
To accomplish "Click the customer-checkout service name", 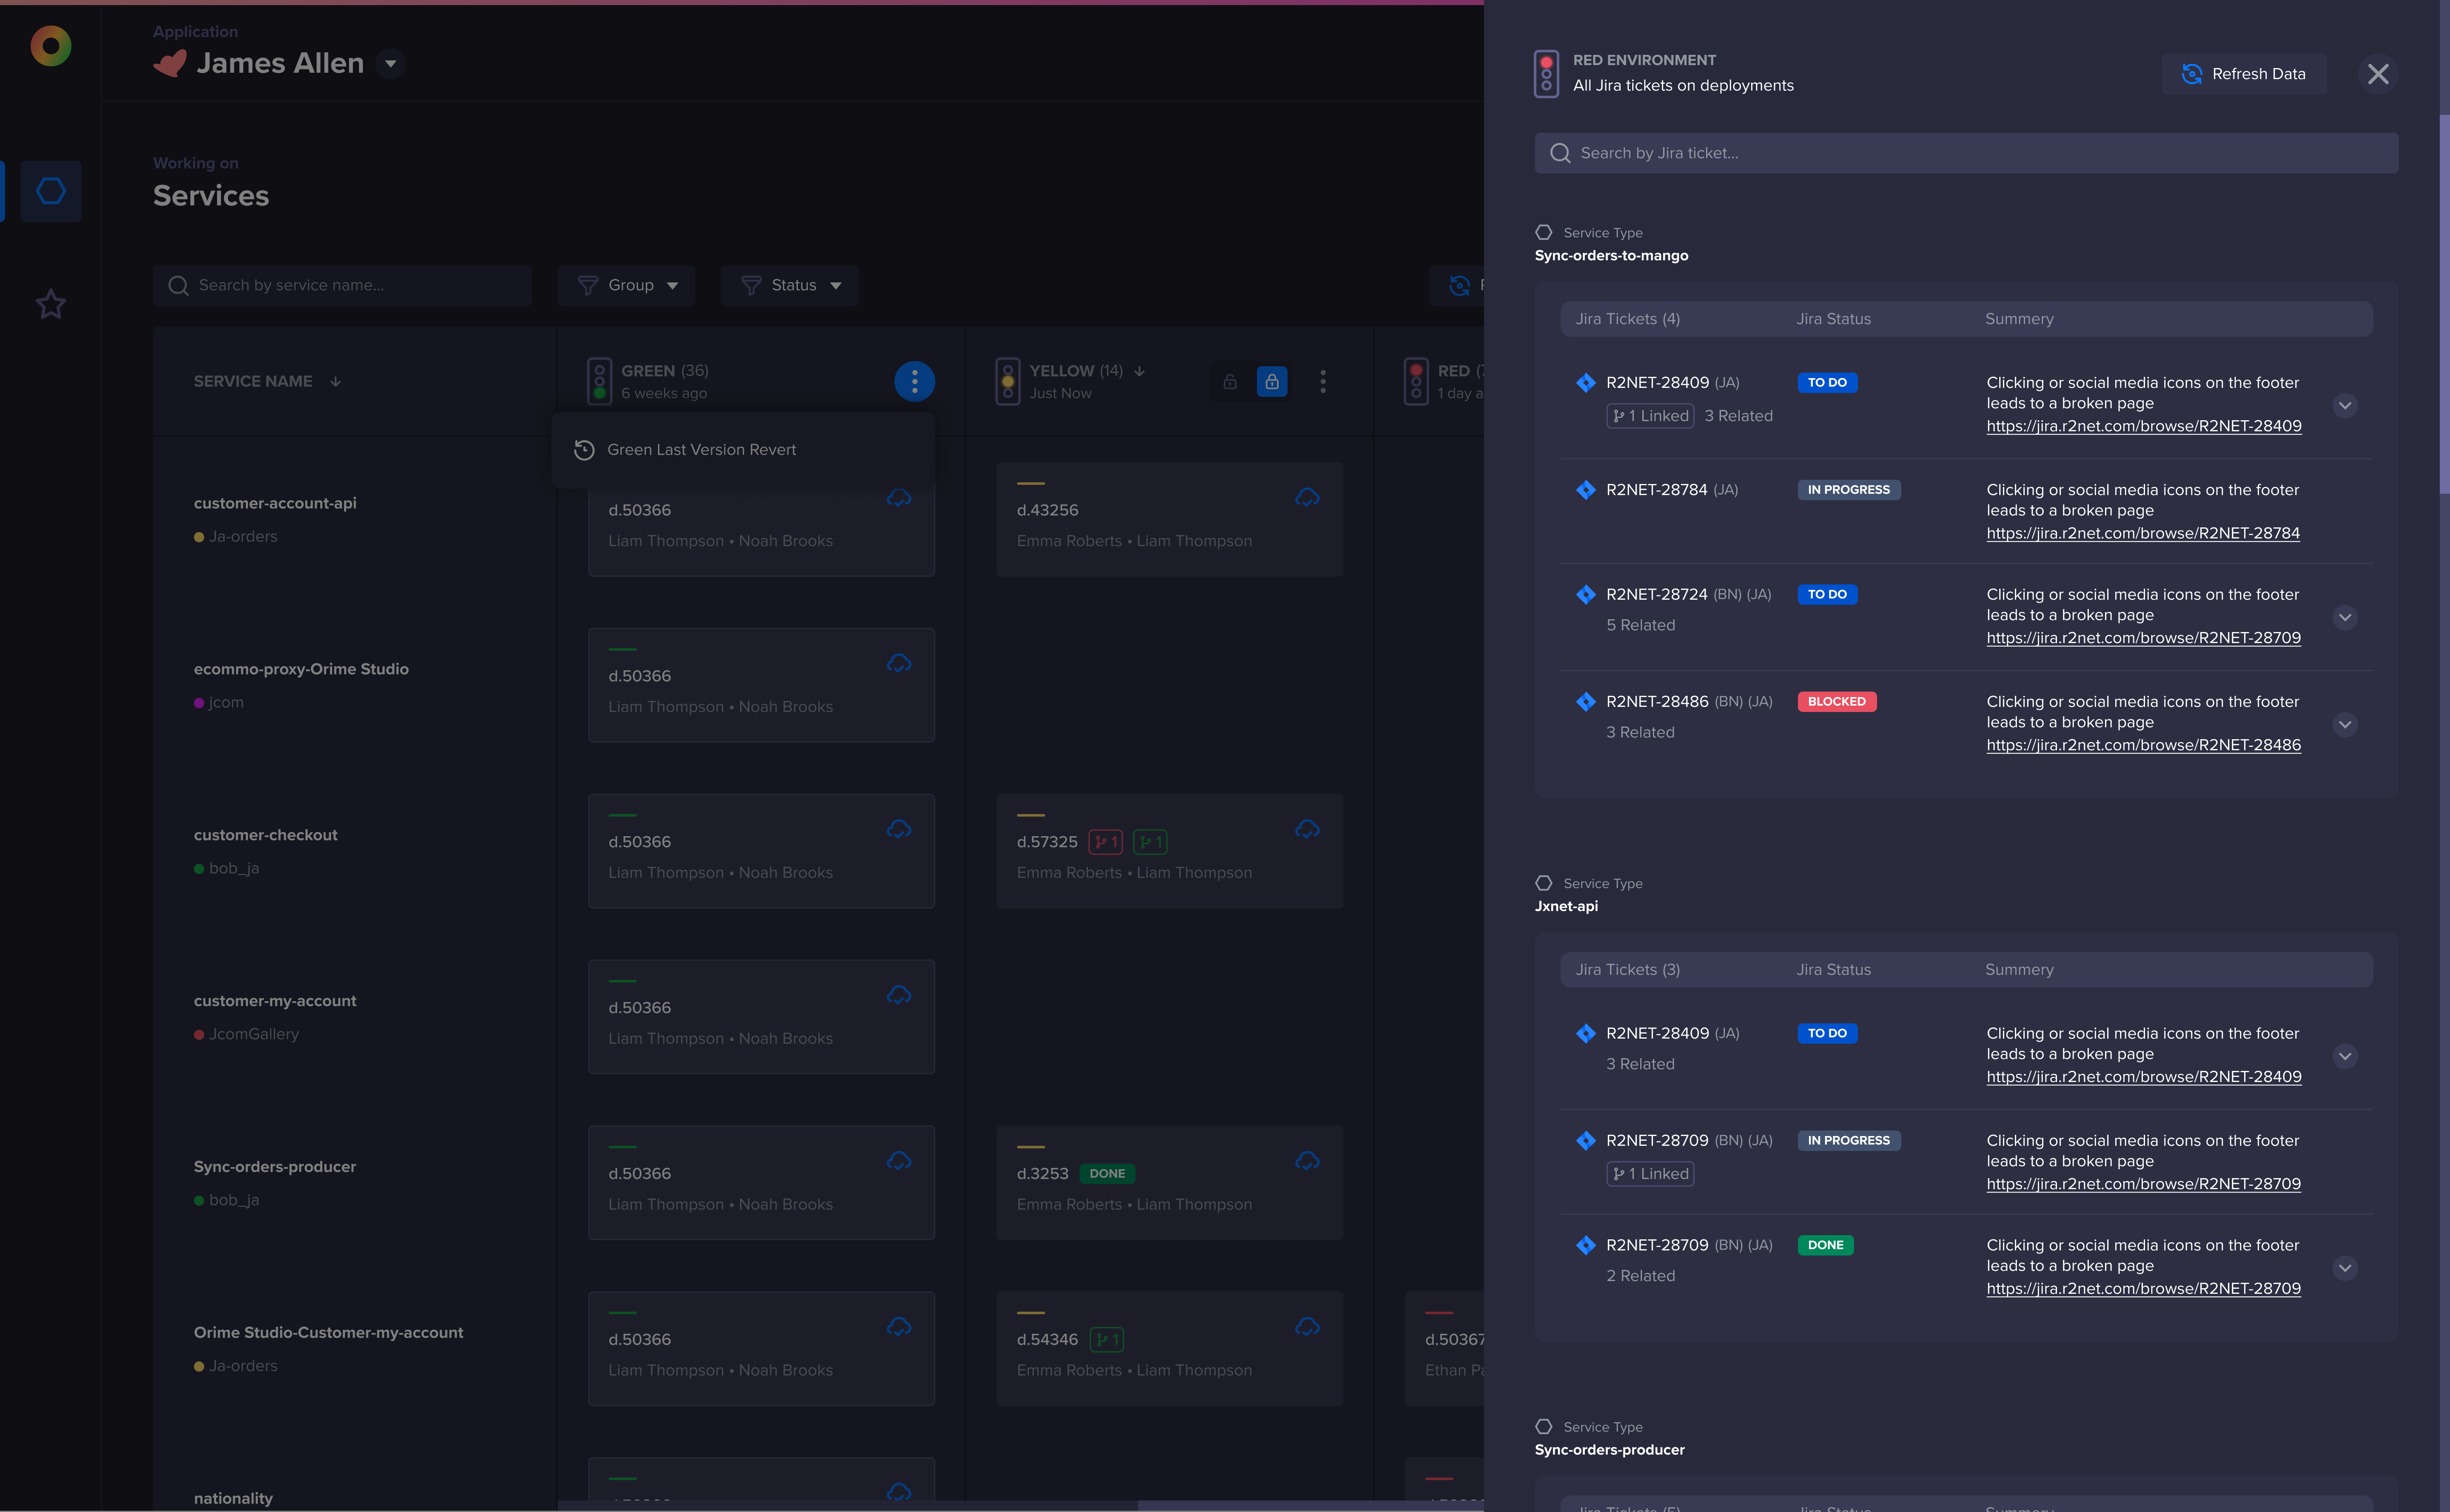I will pyautogui.click(x=265, y=835).
